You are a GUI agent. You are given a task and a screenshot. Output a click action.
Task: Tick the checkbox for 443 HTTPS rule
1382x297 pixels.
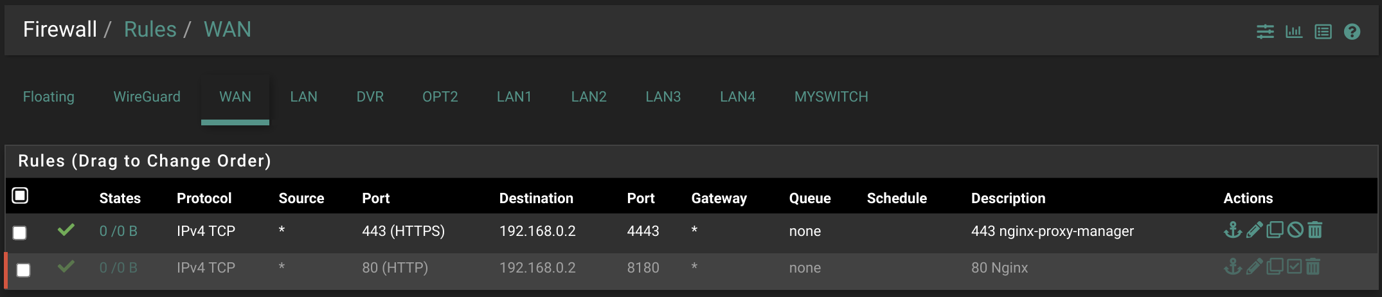20,233
